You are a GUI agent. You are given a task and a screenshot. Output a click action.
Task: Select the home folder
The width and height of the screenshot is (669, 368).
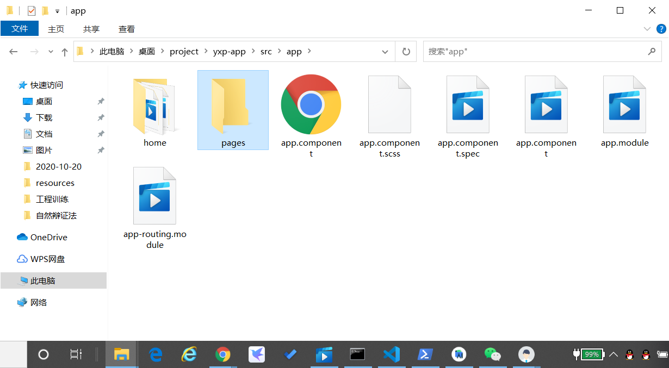coord(155,111)
